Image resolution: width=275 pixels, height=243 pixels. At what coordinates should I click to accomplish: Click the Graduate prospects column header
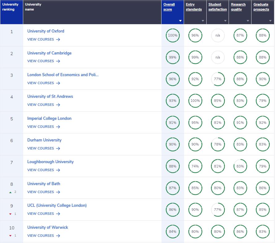(261, 7)
